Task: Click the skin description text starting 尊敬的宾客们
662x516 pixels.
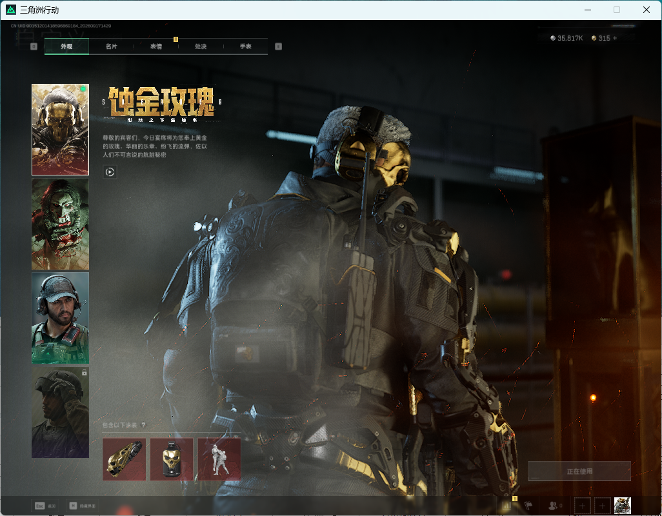Action: click(x=155, y=146)
